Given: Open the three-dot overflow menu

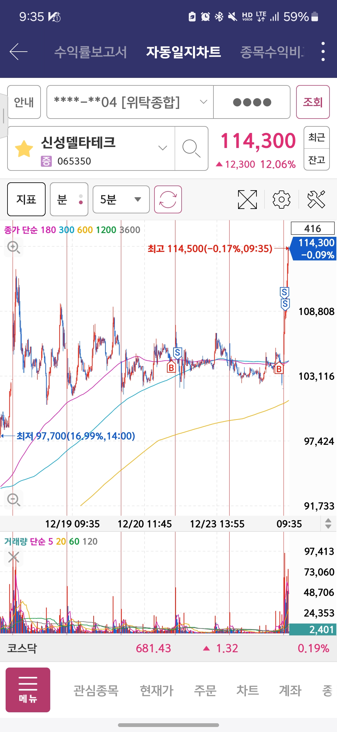Looking at the screenshot, I should pyautogui.click(x=323, y=52).
